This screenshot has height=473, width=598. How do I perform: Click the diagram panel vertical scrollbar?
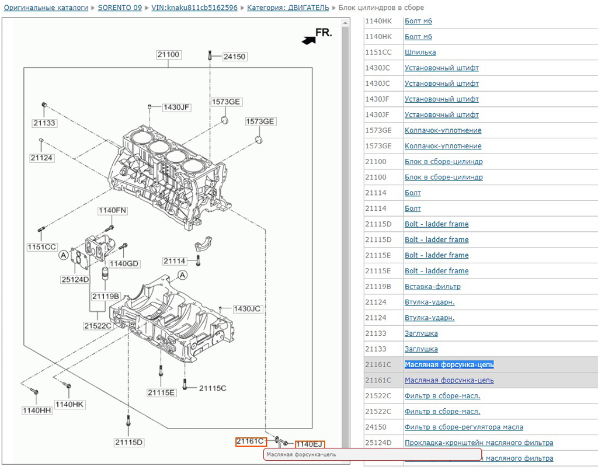coord(345,234)
